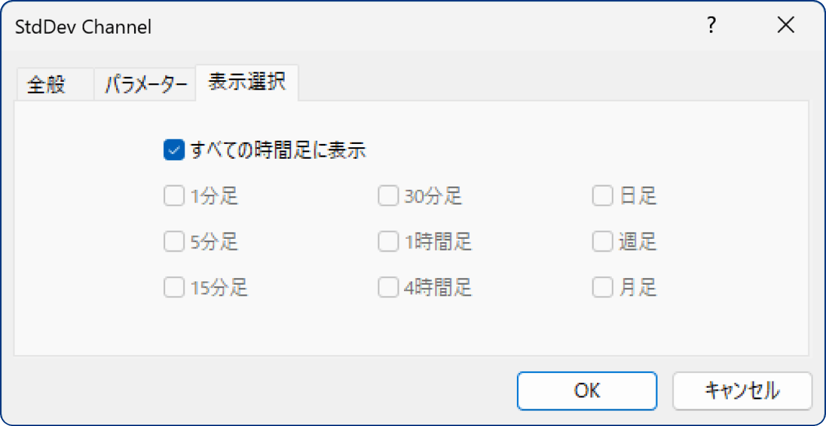Enable the 1時間足 checkbox
Image resolution: width=826 pixels, height=426 pixels.
tap(388, 242)
